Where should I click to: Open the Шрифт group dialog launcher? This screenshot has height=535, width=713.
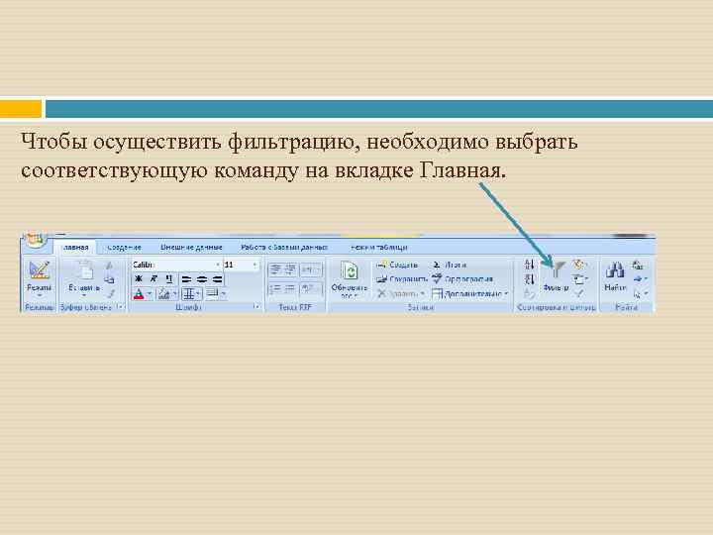click(x=256, y=307)
